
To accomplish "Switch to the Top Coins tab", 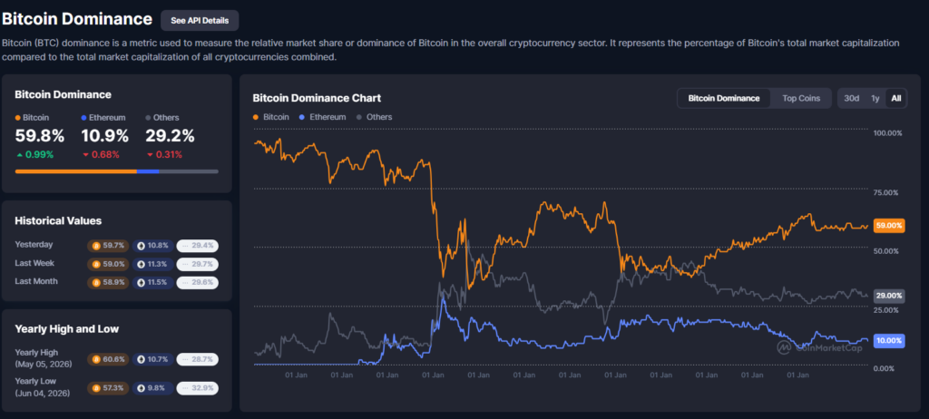I will pyautogui.click(x=801, y=98).
